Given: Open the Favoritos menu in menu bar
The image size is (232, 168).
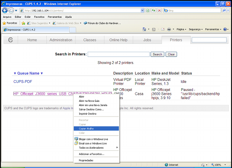Looking at the screenshot, I should coord(39,17).
